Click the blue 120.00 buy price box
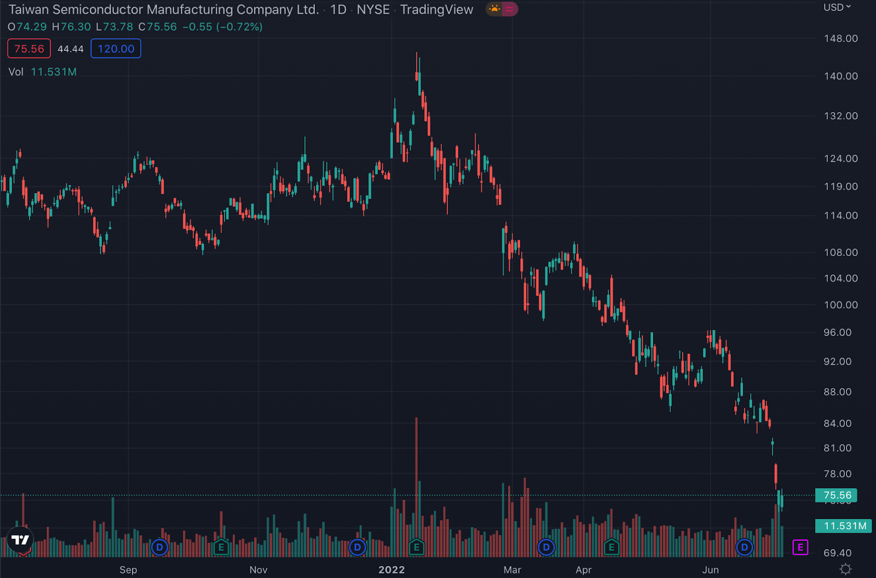 (x=116, y=49)
